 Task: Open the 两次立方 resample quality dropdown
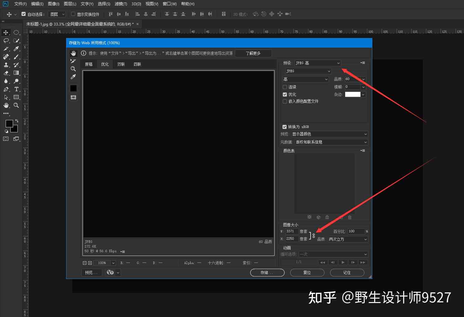tap(348, 239)
